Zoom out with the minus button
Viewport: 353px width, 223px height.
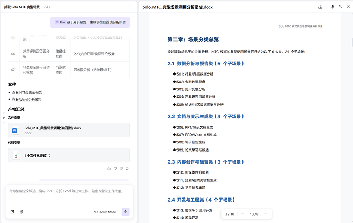242,214
